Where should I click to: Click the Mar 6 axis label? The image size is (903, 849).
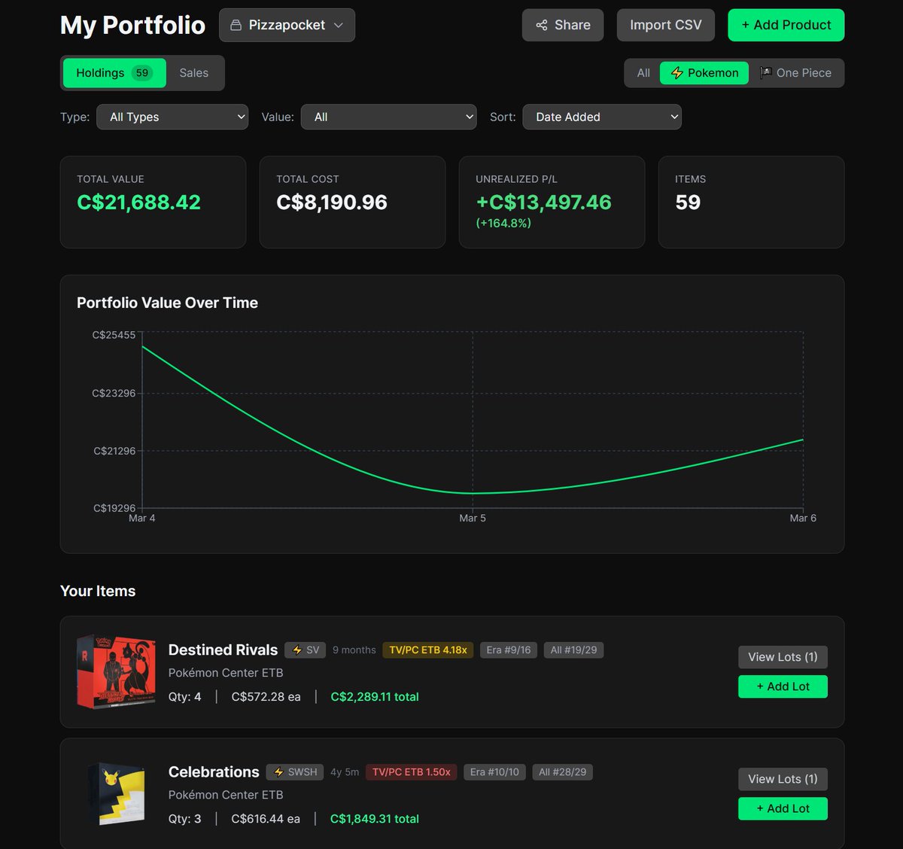coord(803,518)
